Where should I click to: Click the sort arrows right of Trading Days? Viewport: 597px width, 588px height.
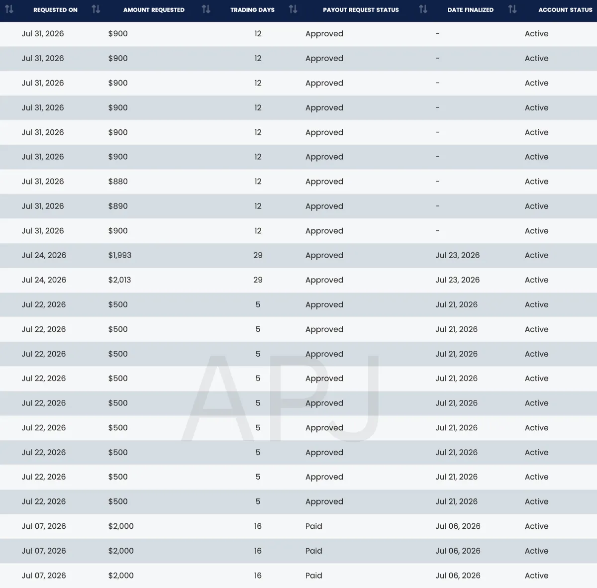293,9
